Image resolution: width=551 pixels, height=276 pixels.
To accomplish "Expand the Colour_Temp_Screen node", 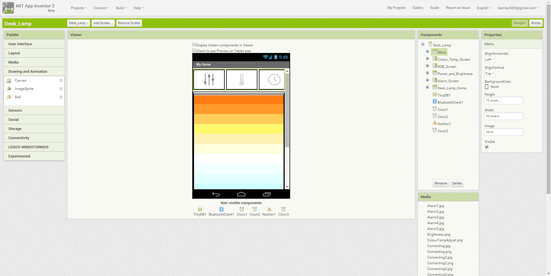I will [x=427, y=59].
